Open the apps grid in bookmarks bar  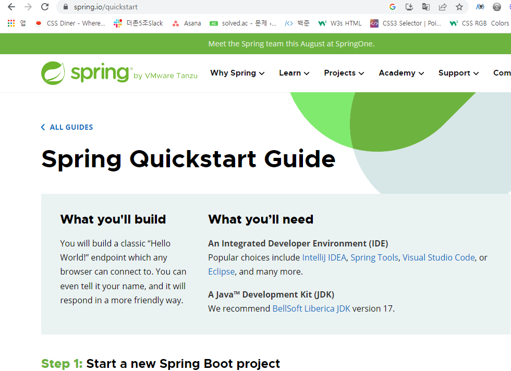(11, 23)
